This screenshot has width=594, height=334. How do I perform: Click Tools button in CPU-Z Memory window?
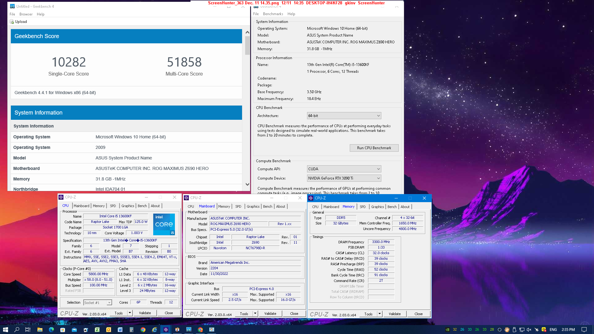click(x=368, y=314)
